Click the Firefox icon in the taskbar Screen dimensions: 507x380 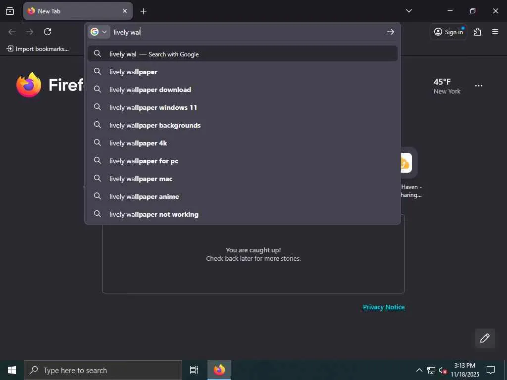(219, 370)
